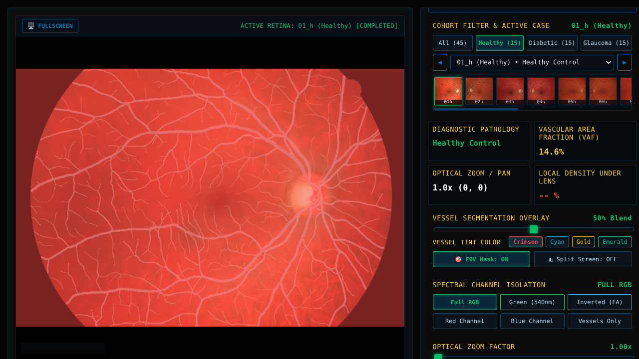
Task: Toggle Split Screen mode on
Action: coord(583,259)
